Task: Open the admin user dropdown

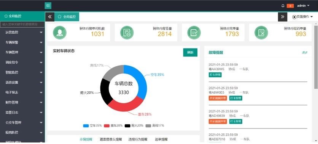Action: (x=303, y=6)
